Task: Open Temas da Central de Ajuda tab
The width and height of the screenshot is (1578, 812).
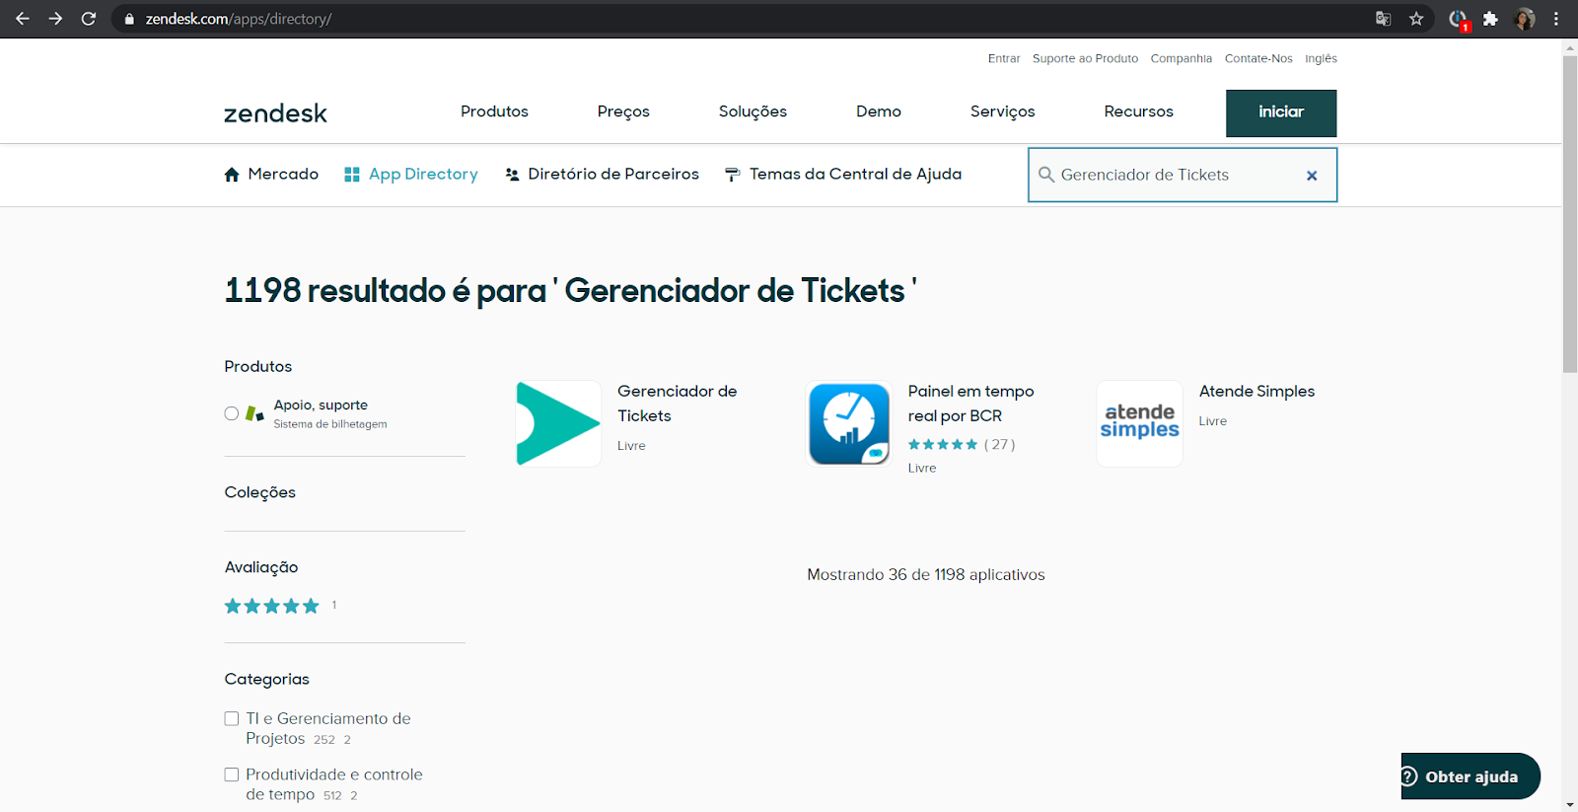Action: [x=842, y=175]
